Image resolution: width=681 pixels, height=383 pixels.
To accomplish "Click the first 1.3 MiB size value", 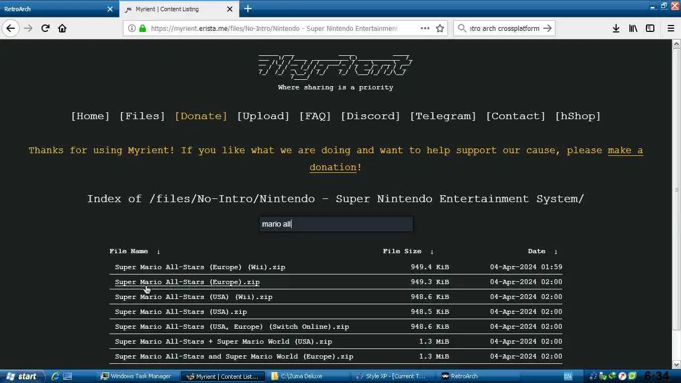I will [x=434, y=342].
